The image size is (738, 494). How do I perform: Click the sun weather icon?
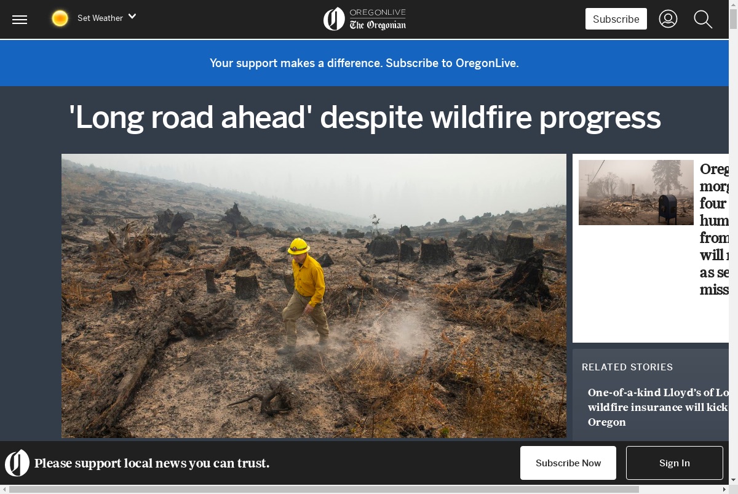60,18
